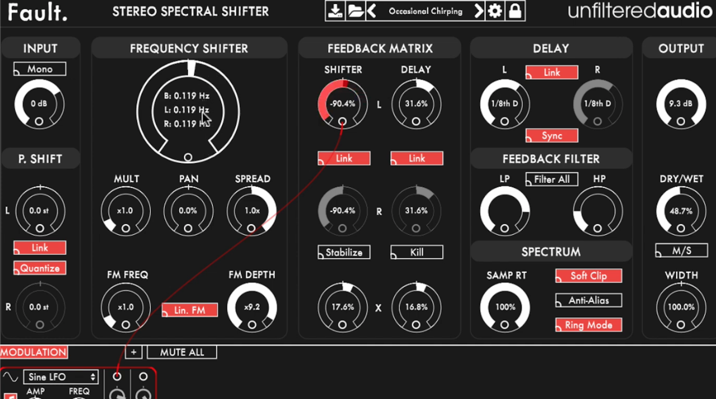Open settings with the gear icon
The width and height of the screenshot is (716, 399).
click(x=495, y=11)
